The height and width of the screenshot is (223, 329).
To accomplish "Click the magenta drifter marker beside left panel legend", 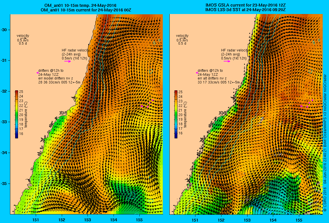I will pos(37,73).
